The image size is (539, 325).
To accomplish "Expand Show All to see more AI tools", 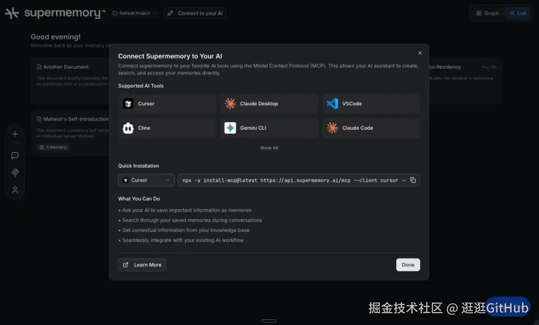I will click(269, 148).
